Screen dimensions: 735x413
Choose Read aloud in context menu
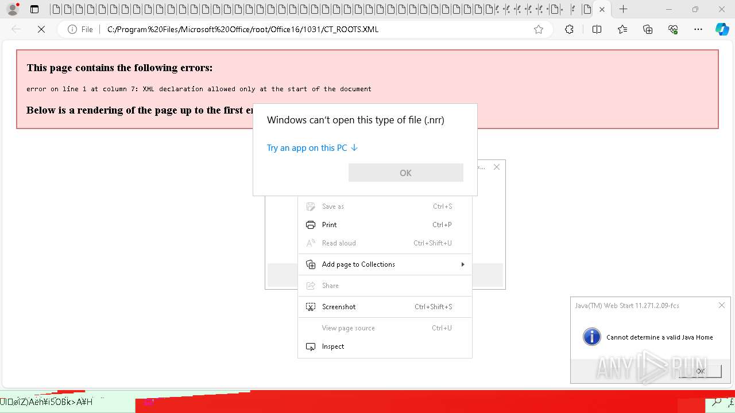[x=385, y=243]
